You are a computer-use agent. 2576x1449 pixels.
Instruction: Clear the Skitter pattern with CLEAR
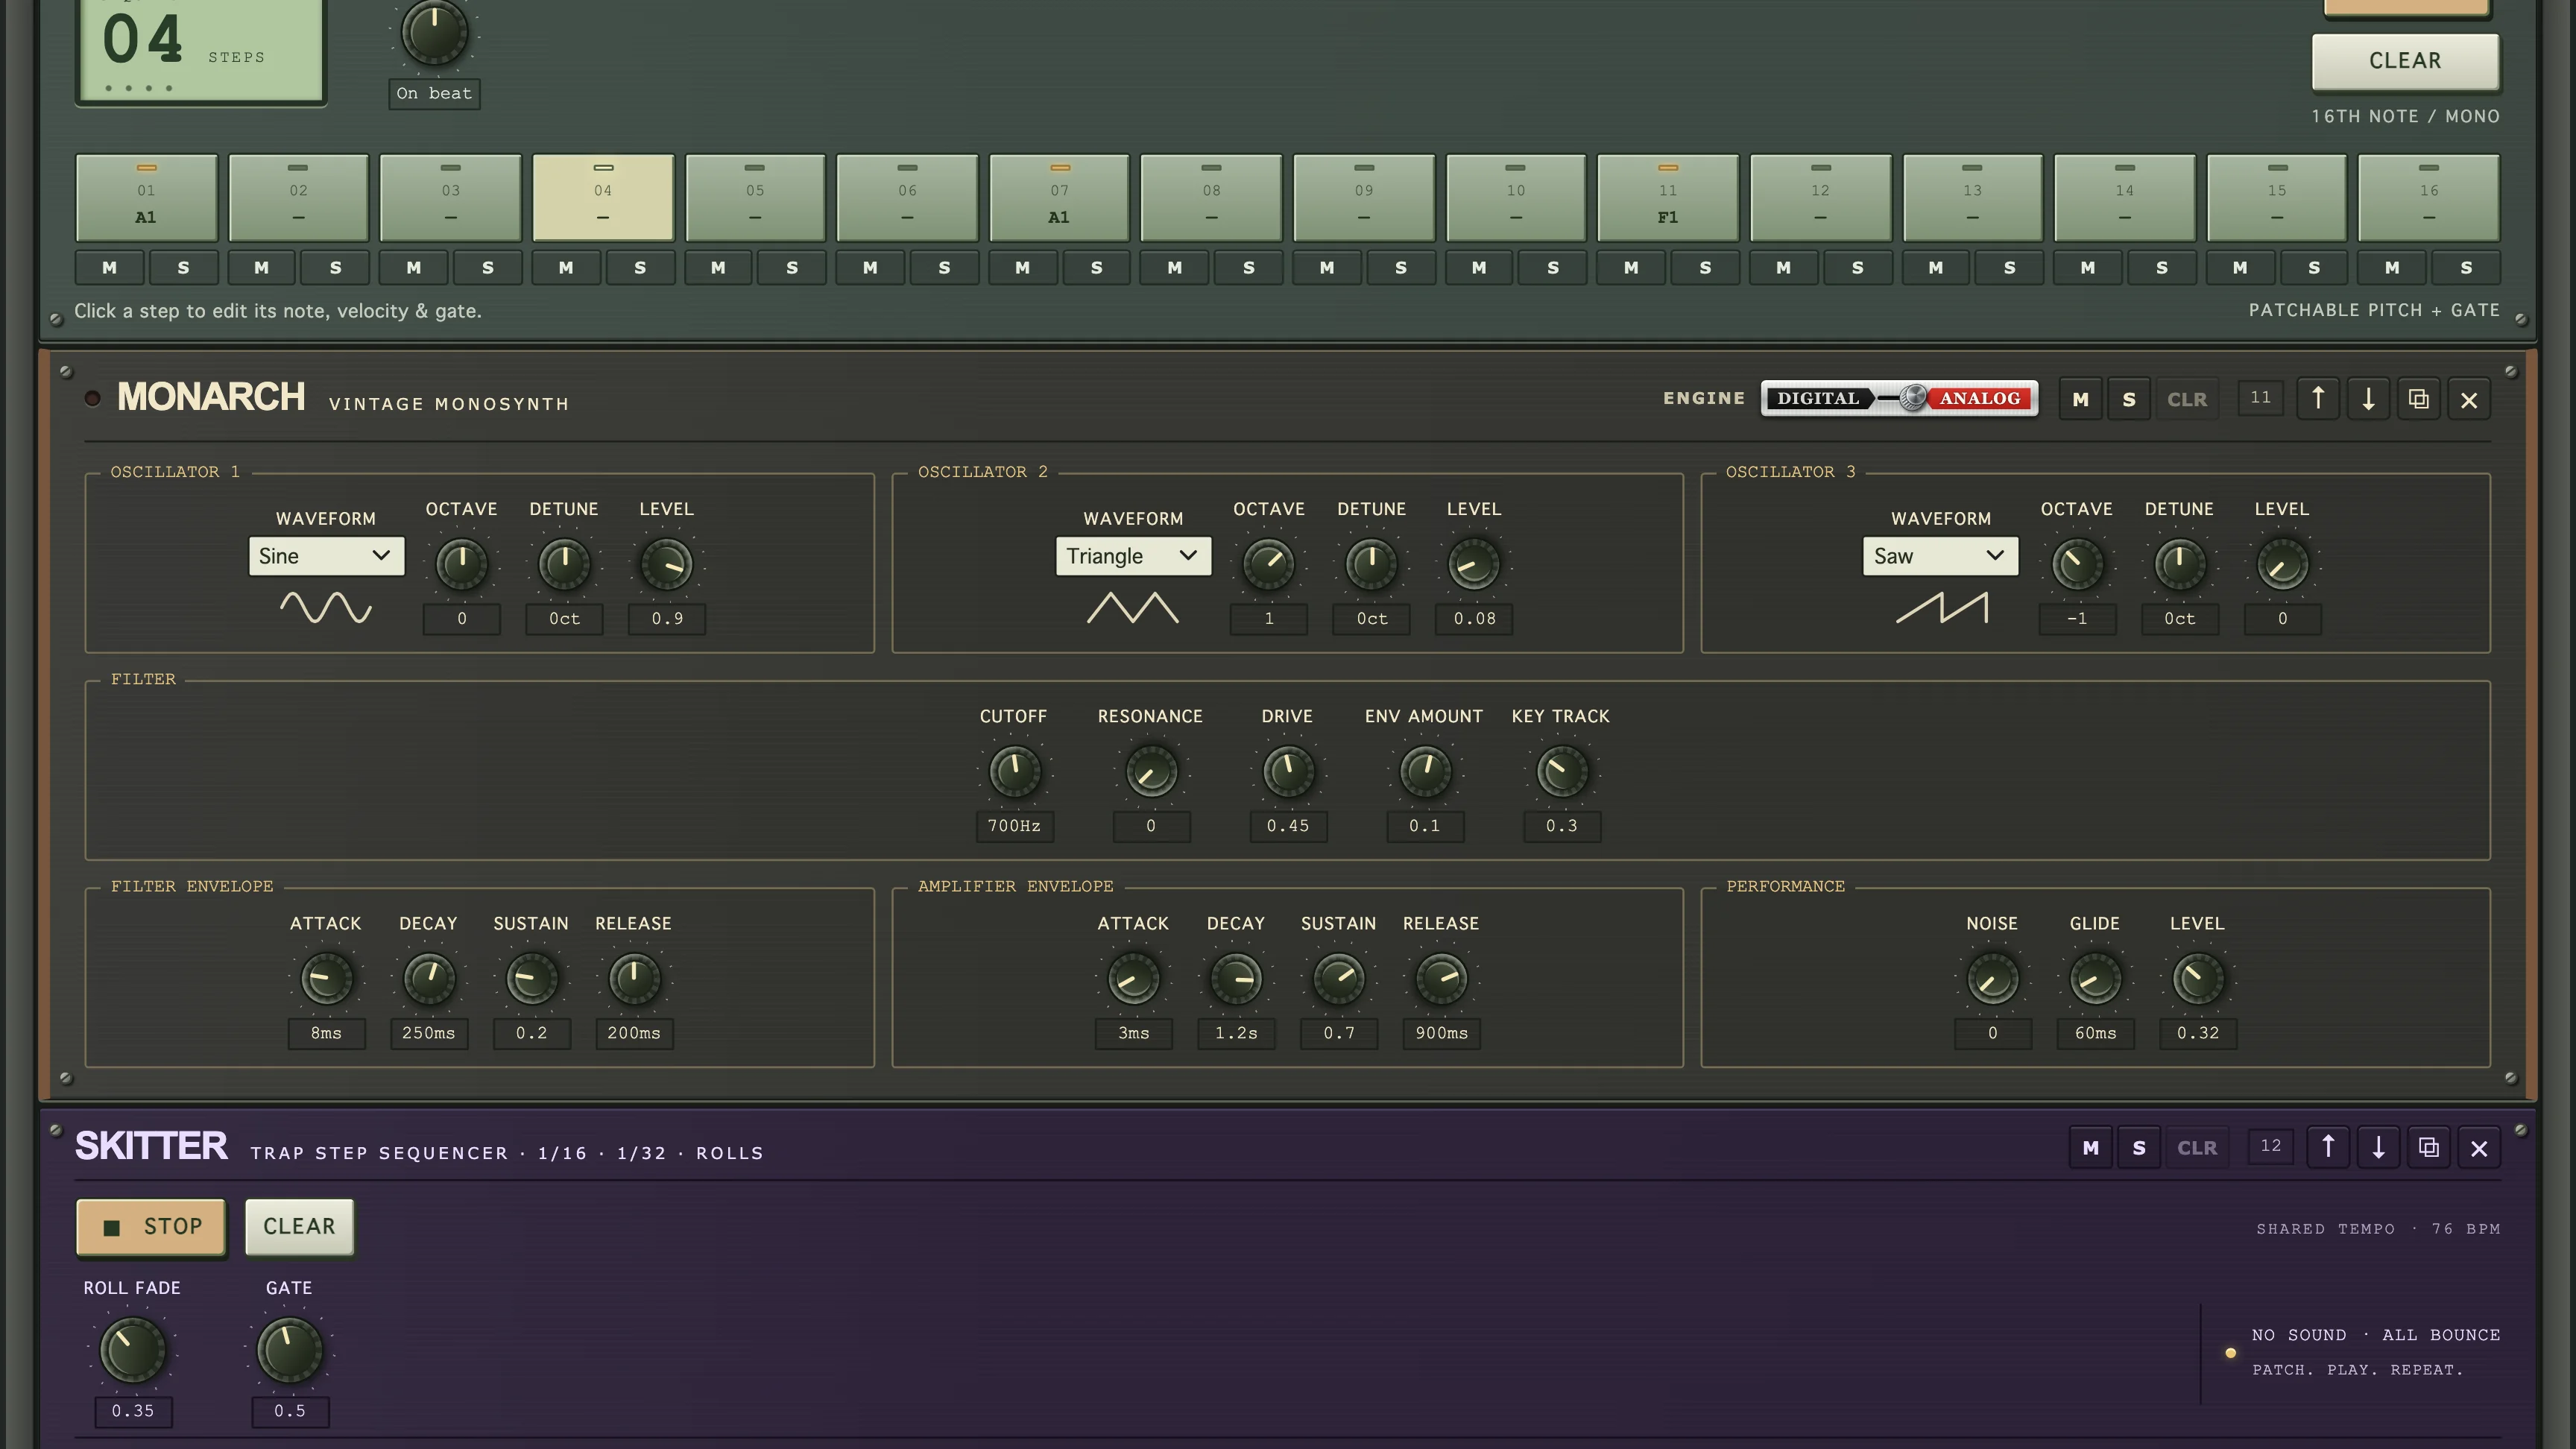click(299, 1226)
